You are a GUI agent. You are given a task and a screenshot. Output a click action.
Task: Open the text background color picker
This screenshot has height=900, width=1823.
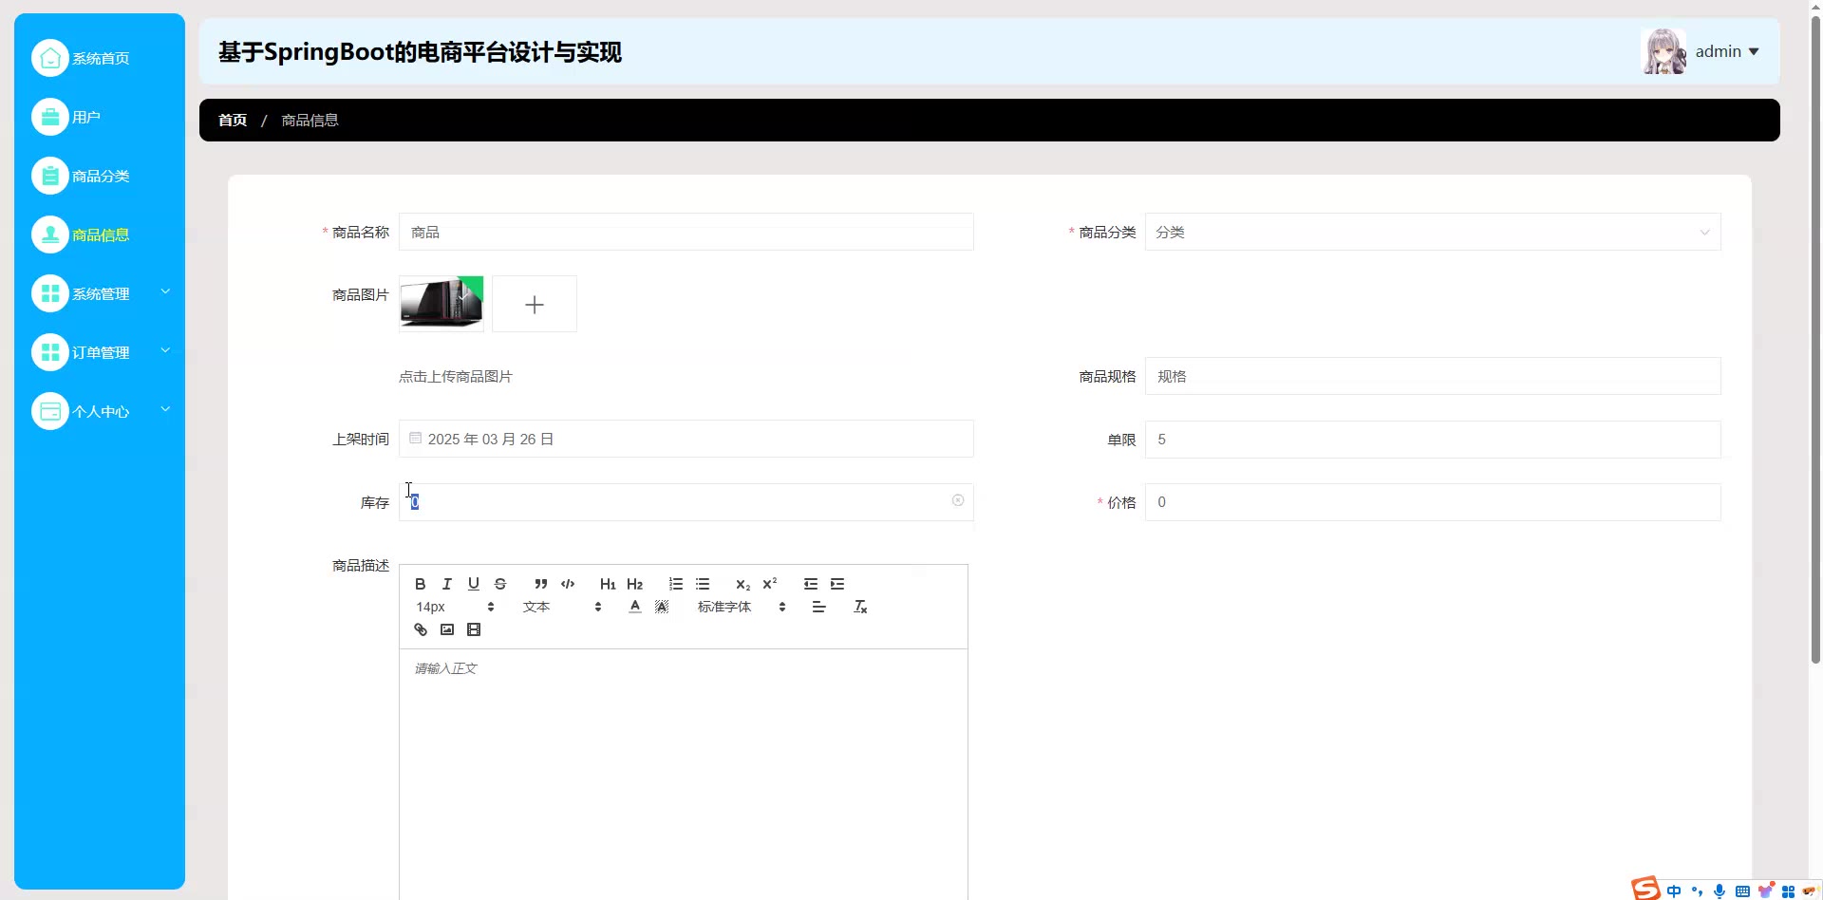662,607
